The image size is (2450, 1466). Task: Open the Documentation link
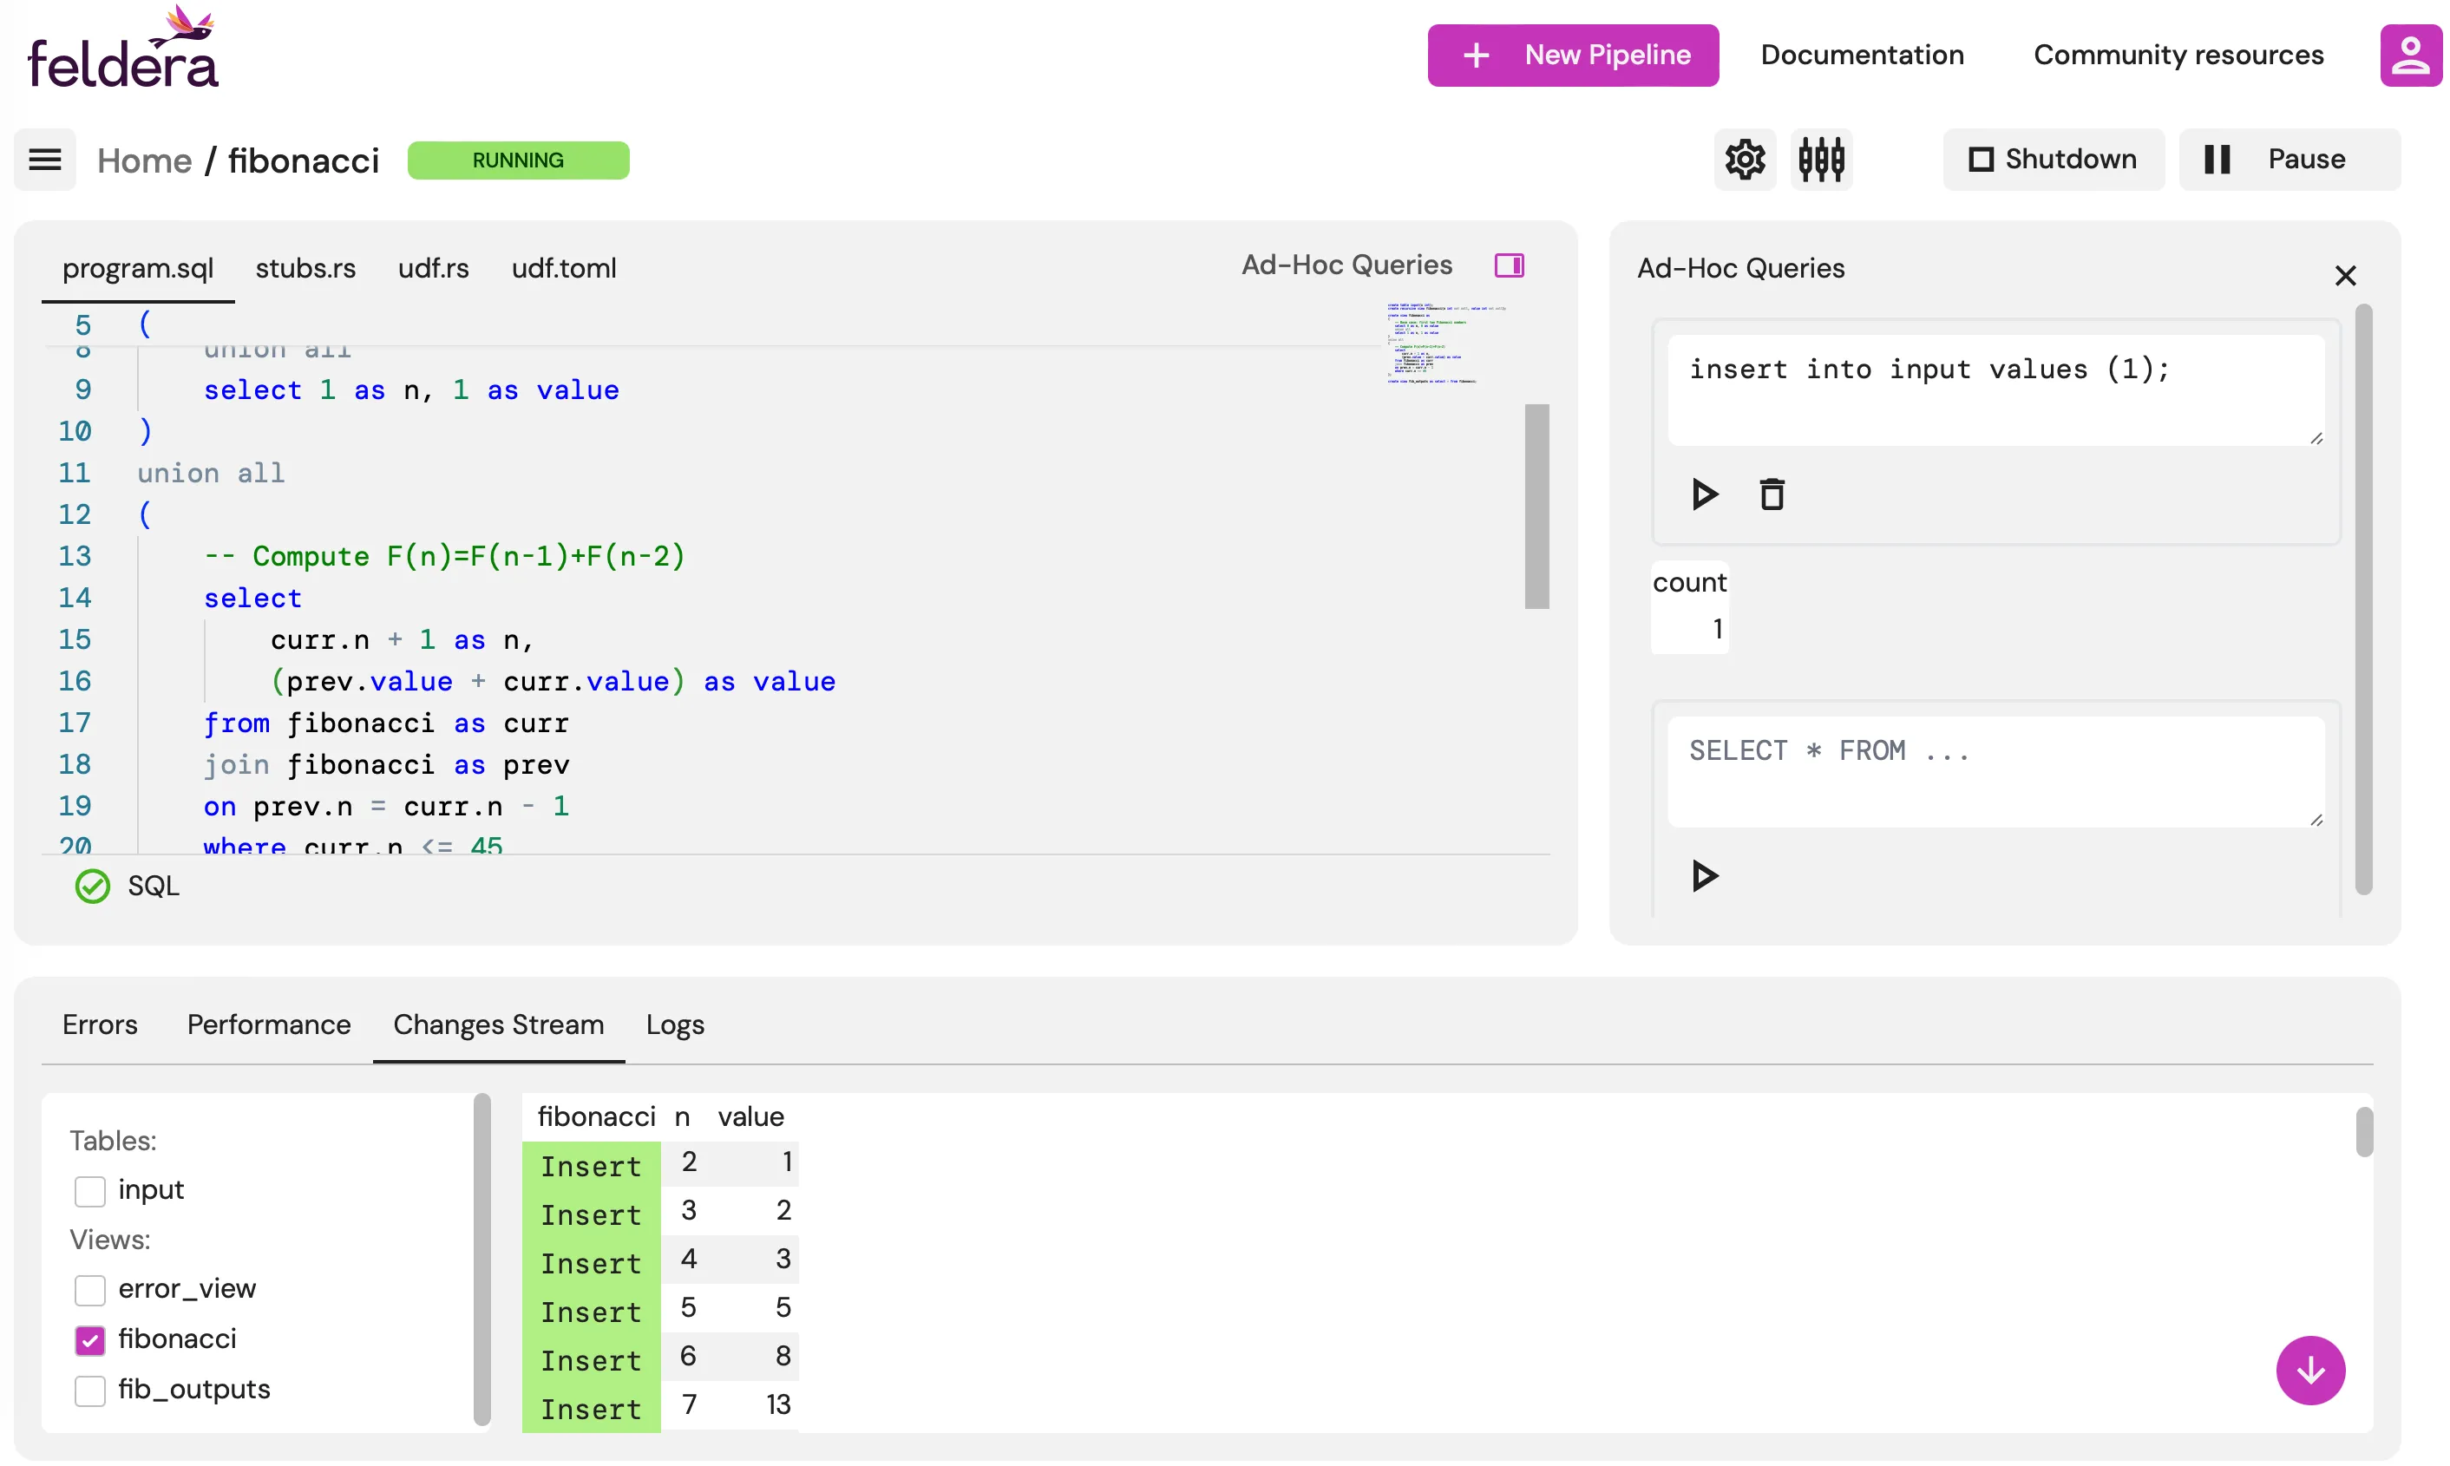click(x=1862, y=56)
